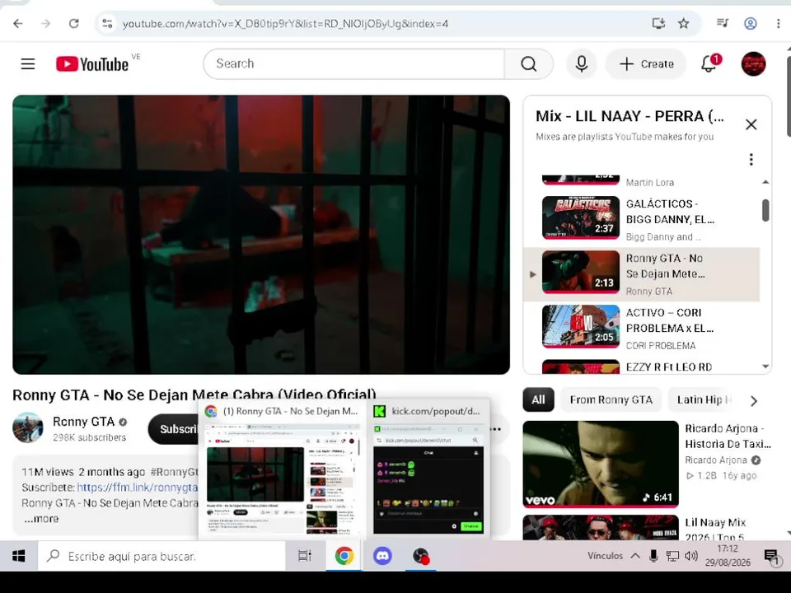Bookmark this page with the star icon
791x593 pixels.
(x=684, y=23)
